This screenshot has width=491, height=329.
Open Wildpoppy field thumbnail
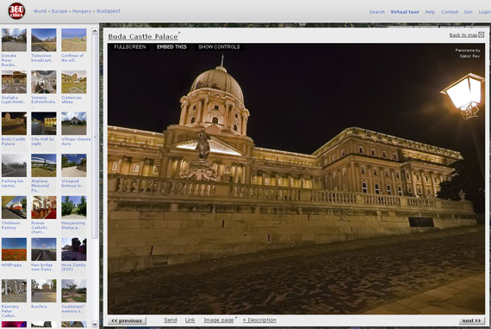coord(14,249)
